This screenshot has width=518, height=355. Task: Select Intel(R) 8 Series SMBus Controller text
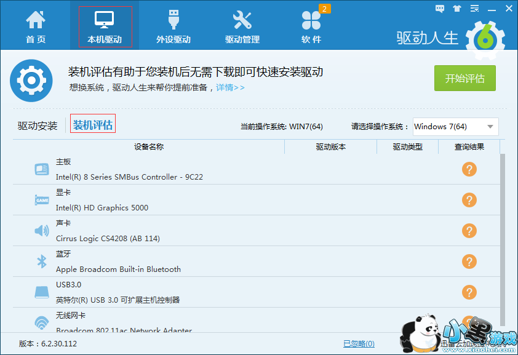(129, 177)
